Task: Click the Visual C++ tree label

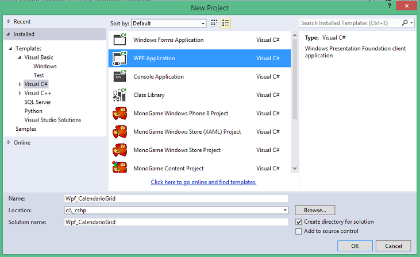Action: pyautogui.click(x=38, y=94)
